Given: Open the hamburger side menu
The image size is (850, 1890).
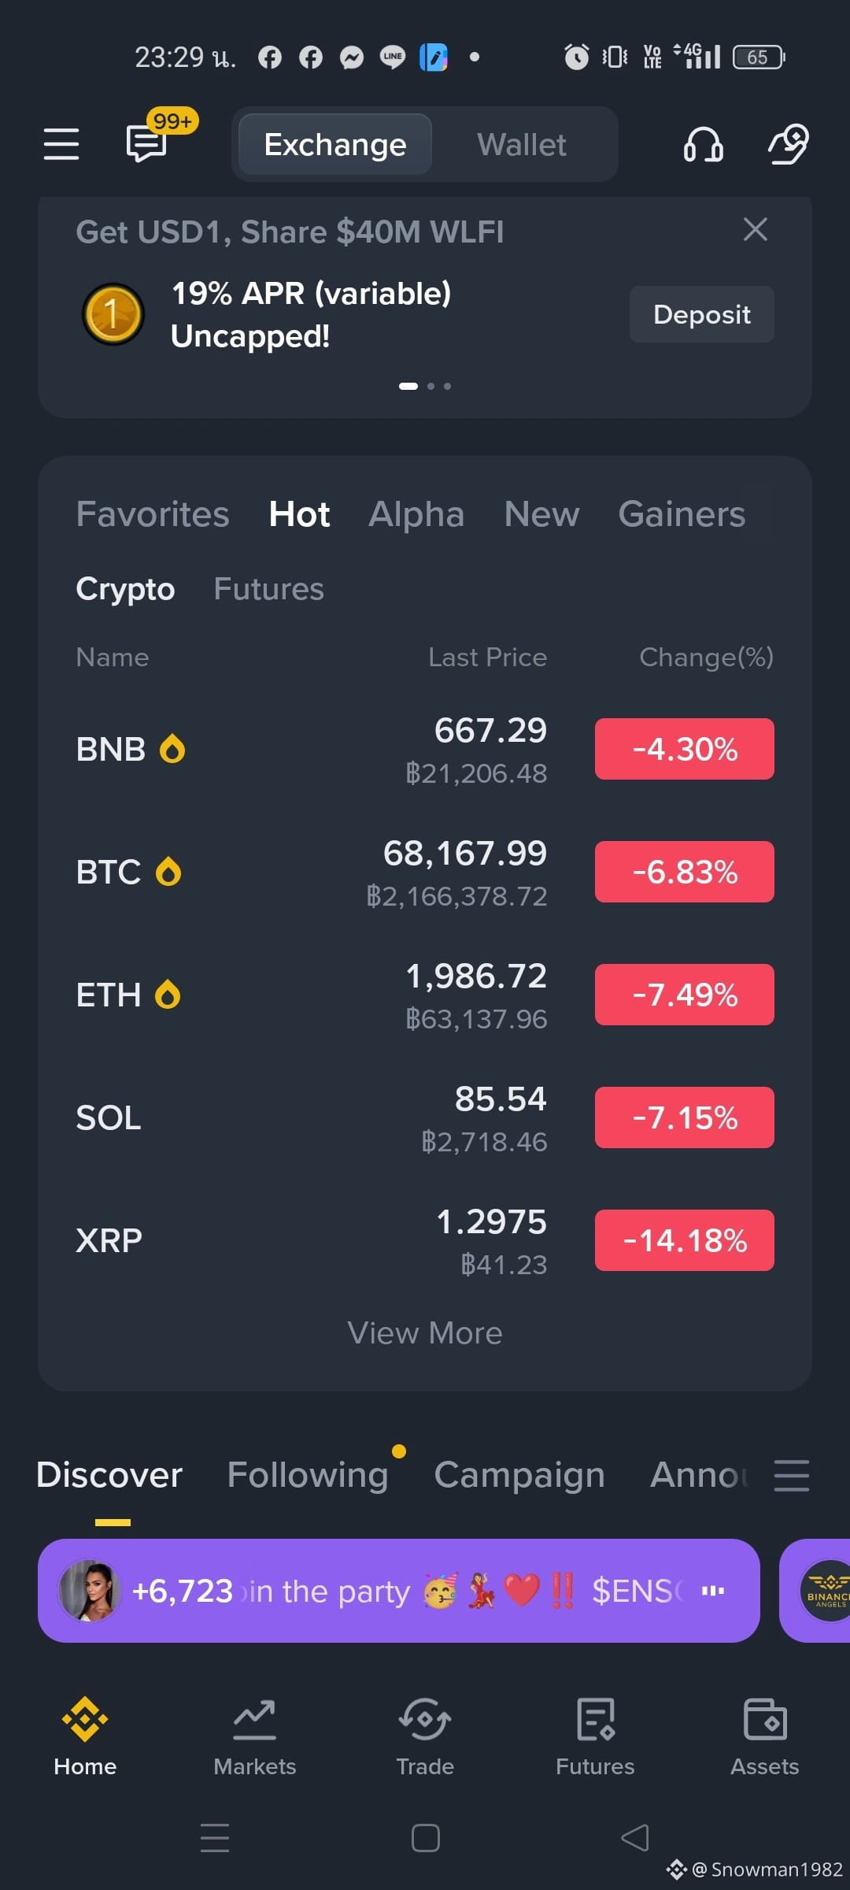Looking at the screenshot, I should (61, 144).
